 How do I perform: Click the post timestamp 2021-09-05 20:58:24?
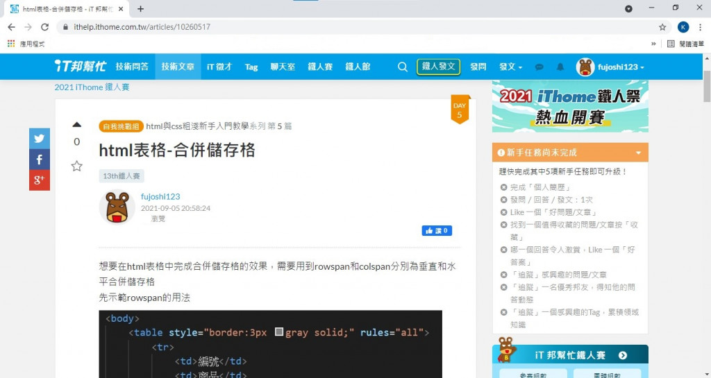tap(176, 208)
